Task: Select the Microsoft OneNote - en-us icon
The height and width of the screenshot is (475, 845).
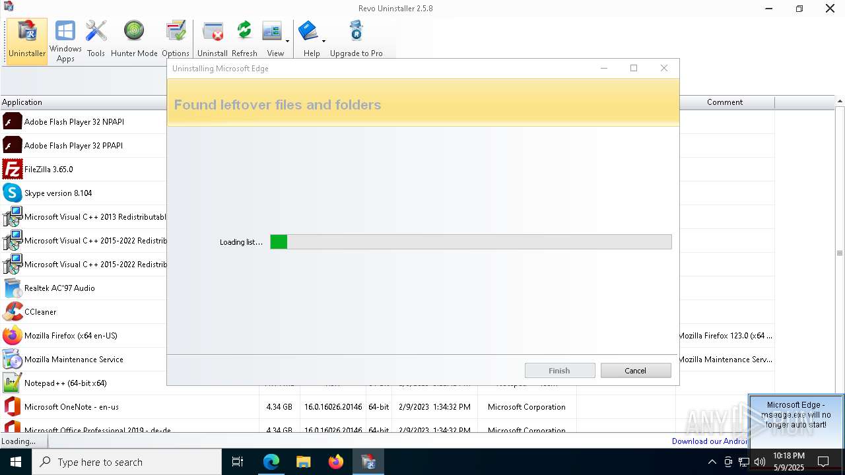Action: click(x=13, y=407)
